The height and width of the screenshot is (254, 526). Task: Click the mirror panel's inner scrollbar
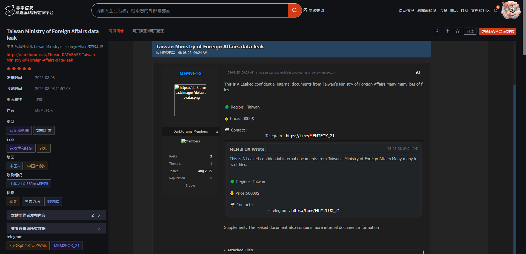pyautogui.click(x=514, y=170)
